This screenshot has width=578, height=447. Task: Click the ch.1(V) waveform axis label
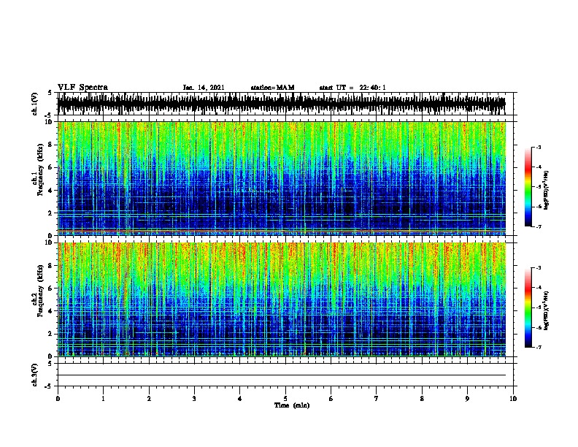pos(35,104)
